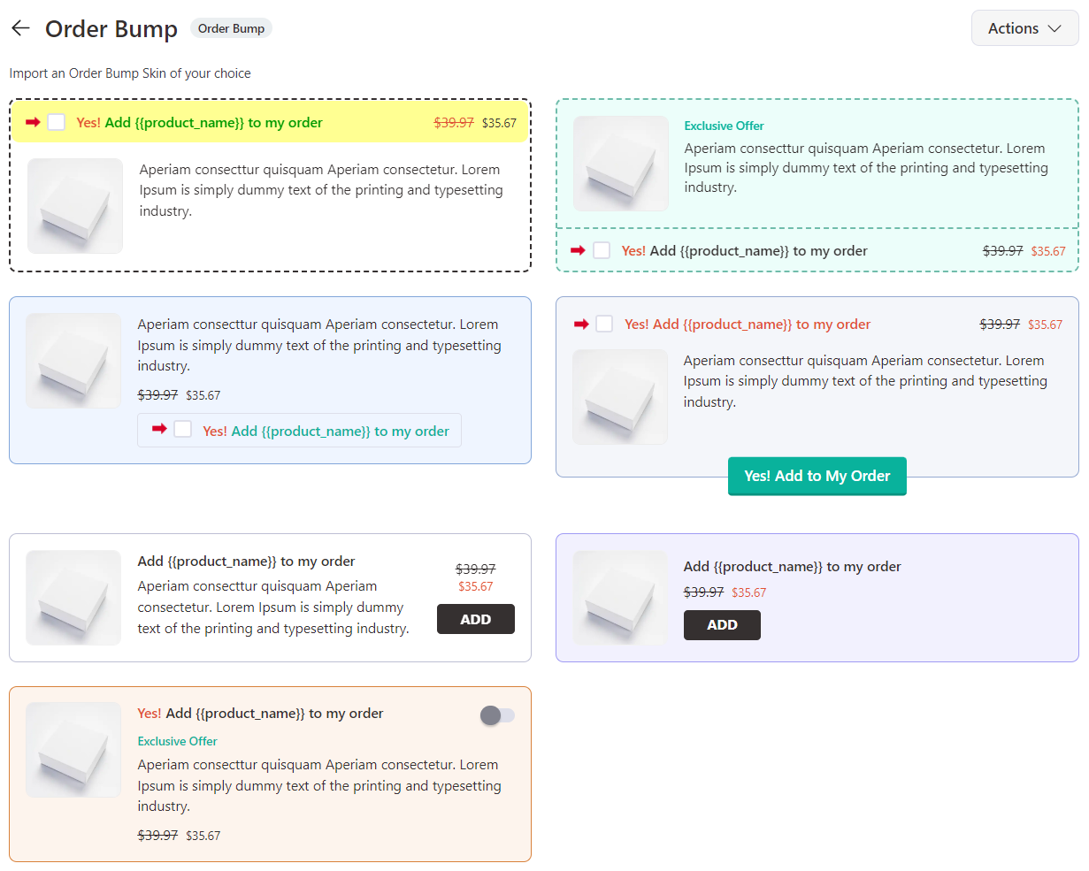Click the black ADD button in white skin
This screenshot has height=871, width=1089.
(475, 619)
